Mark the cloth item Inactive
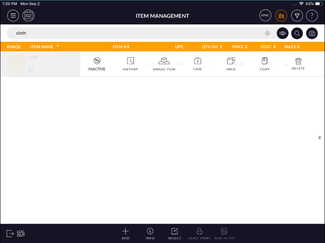 click(x=97, y=64)
